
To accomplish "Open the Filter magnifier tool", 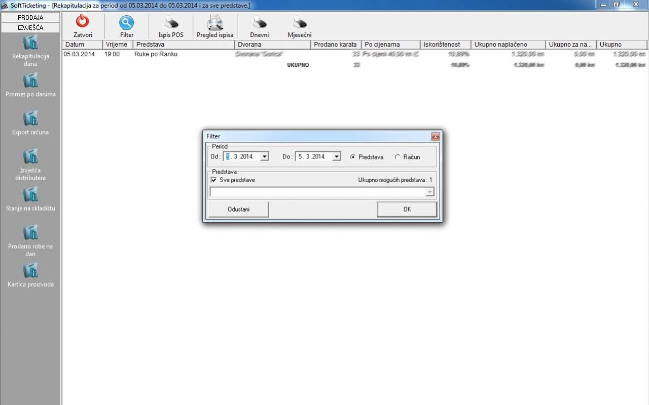I will pyautogui.click(x=127, y=23).
